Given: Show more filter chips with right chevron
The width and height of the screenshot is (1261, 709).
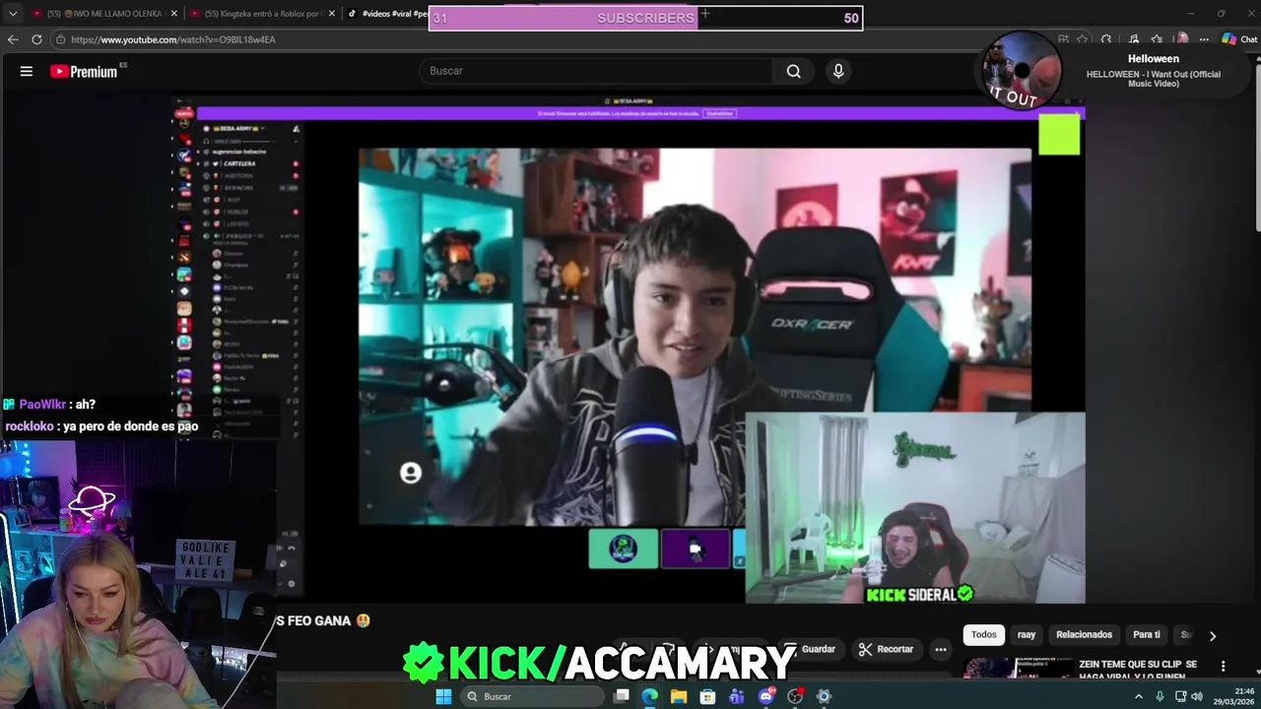Looking at the screenshot, I should (x=1213, y=636).
